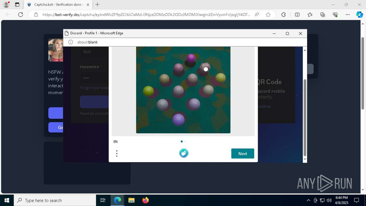This screenshot has width=366, height=206.
Task: Open the notifications center
Action: (357, 200)
